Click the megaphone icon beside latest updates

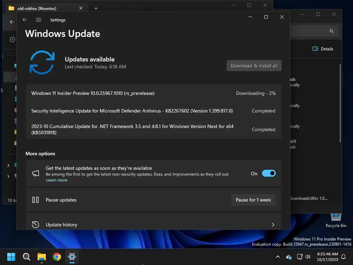click(x=36, y=173)
